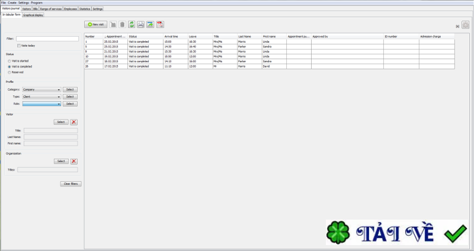Go to the Statistics tab

tap(85, 9)
